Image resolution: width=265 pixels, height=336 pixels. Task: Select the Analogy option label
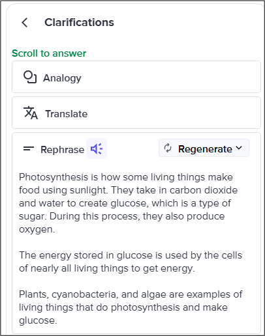click(x=62, y=78)
